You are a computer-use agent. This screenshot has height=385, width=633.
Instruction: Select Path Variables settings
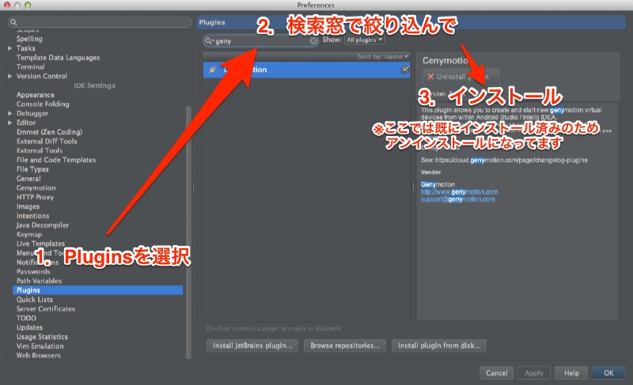point(39,281)
